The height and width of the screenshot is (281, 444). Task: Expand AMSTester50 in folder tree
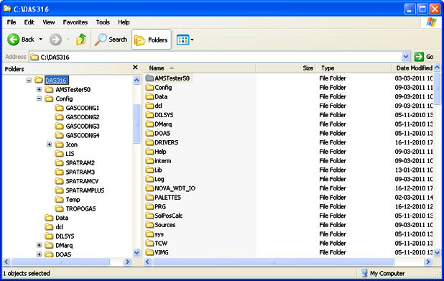tap(39, 90)
